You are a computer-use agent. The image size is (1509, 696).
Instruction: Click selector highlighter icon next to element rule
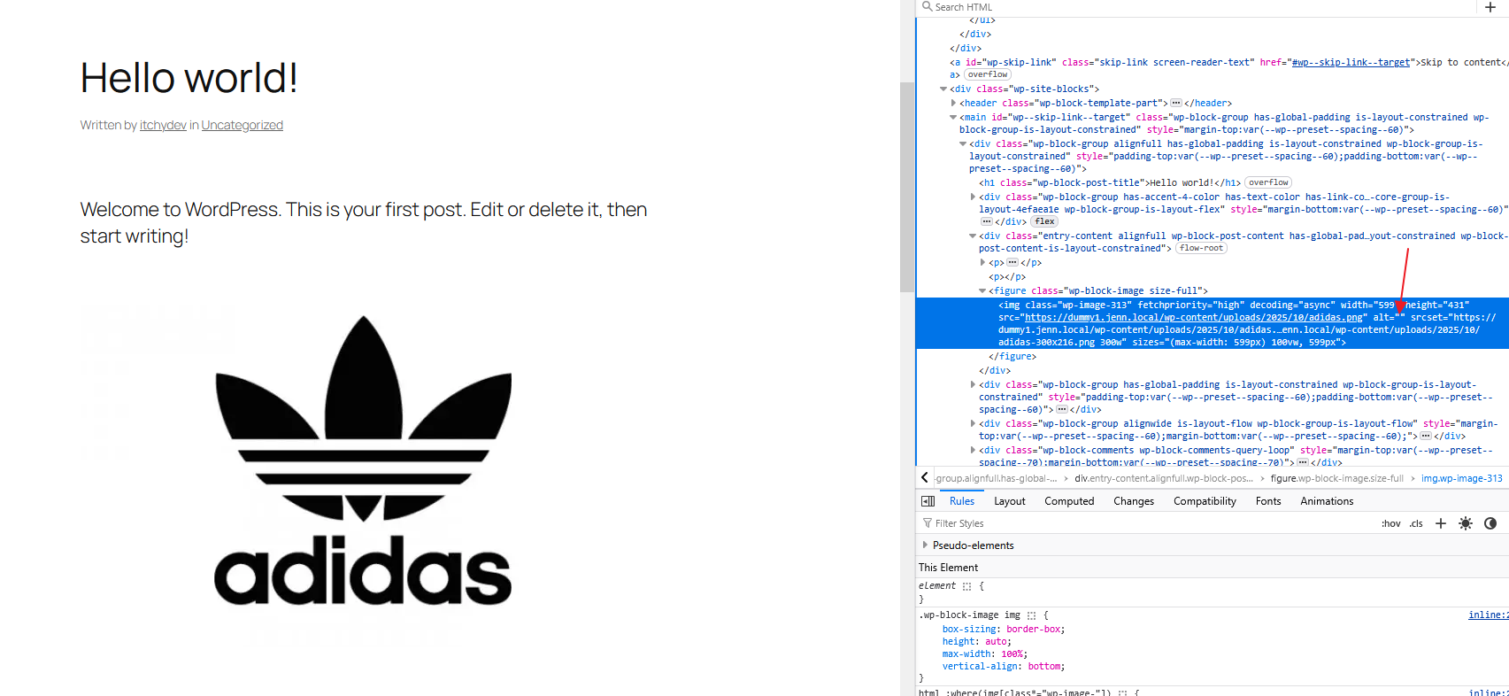pos(967,586)
